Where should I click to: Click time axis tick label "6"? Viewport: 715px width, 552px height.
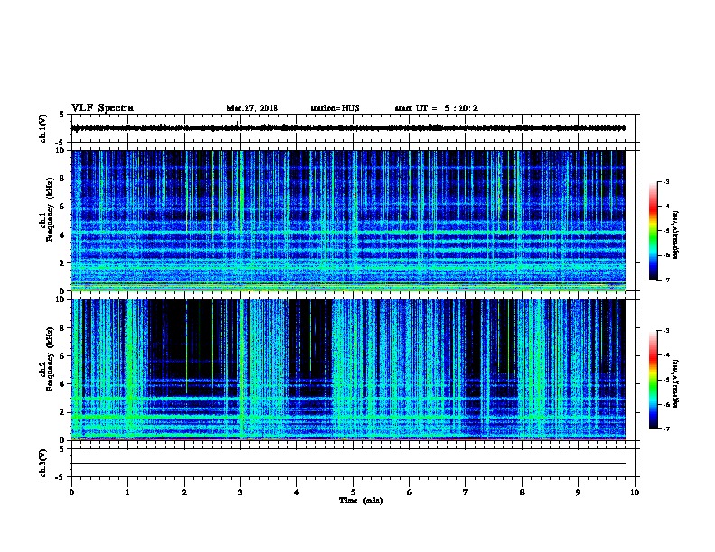pos(409,492)
